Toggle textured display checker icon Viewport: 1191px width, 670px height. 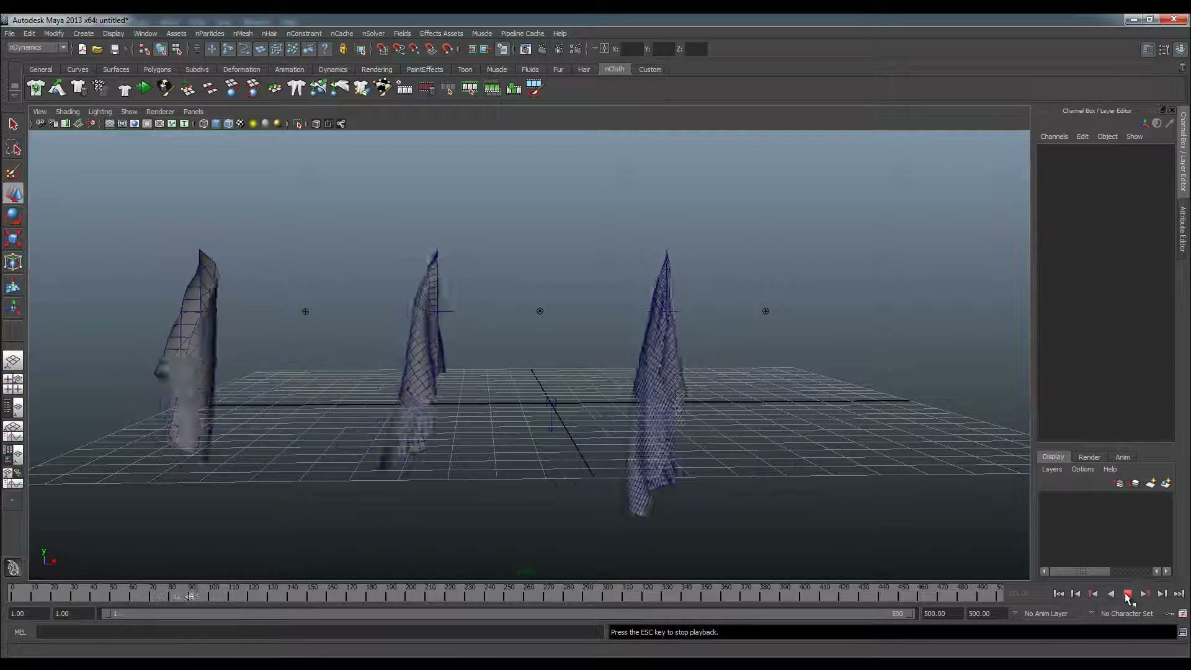click(x=241, y=123)
